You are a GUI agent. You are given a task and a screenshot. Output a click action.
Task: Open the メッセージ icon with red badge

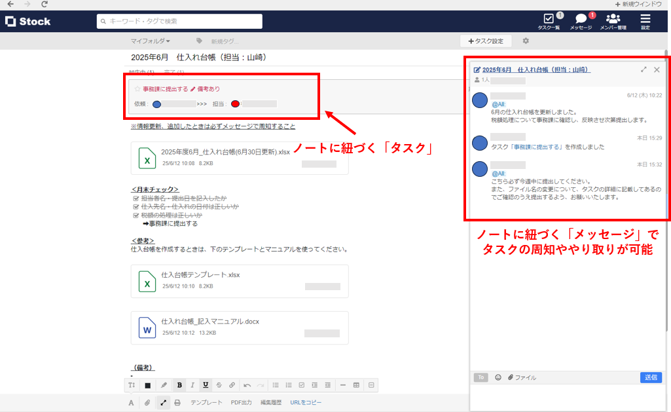tap(583, 20)
